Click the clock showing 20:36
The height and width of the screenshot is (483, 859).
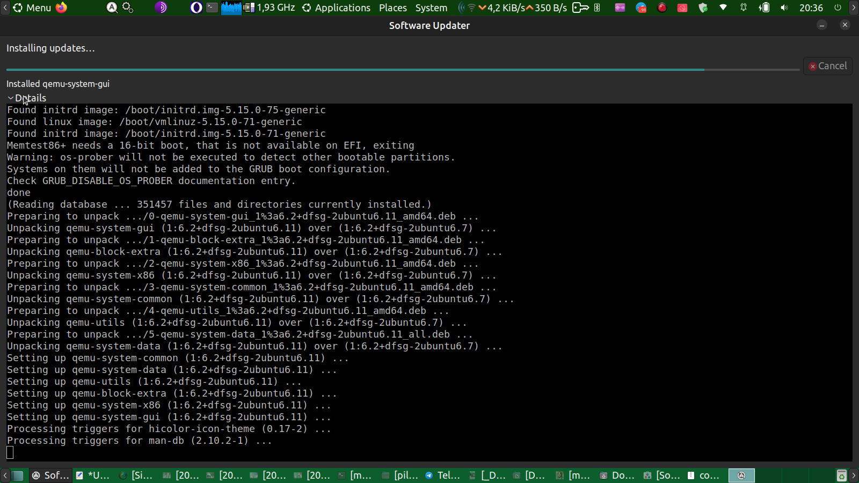tap(811, 8)
